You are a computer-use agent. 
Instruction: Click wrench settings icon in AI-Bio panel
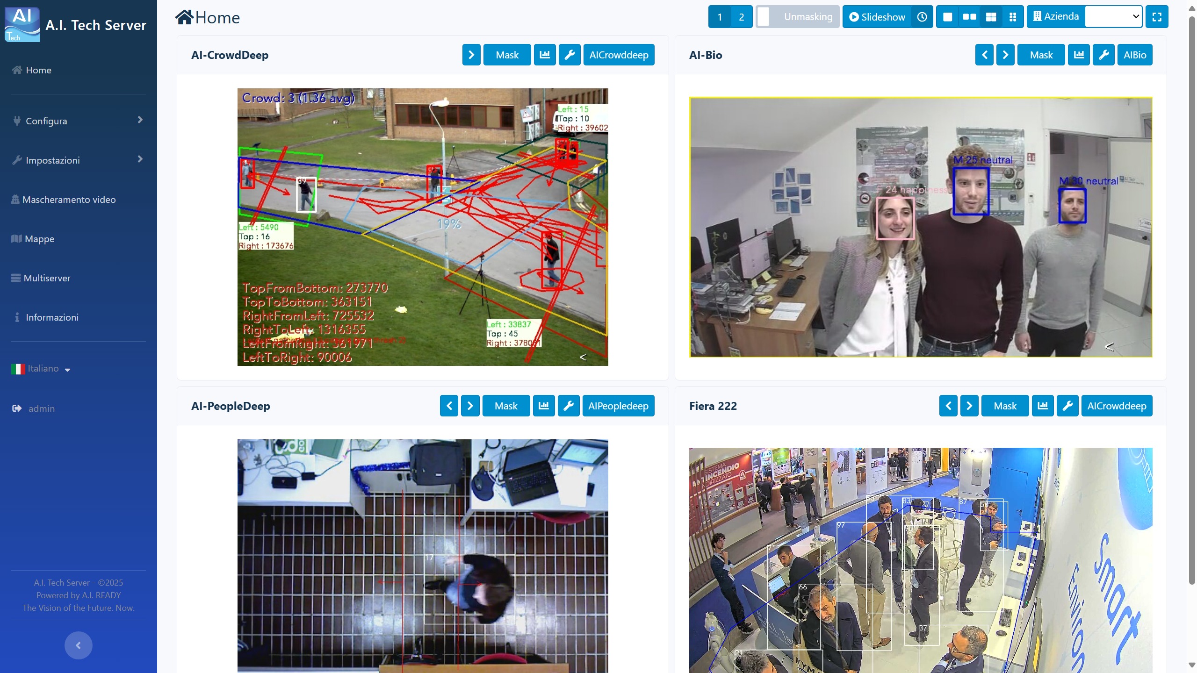click(1103, 55)
